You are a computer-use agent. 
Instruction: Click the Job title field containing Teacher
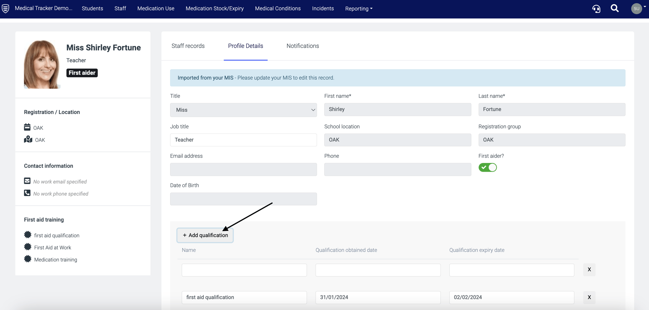point(243,140)
